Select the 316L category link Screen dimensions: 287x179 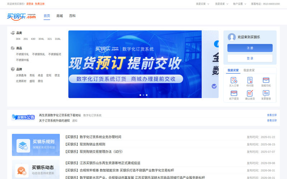pos(58,39)
